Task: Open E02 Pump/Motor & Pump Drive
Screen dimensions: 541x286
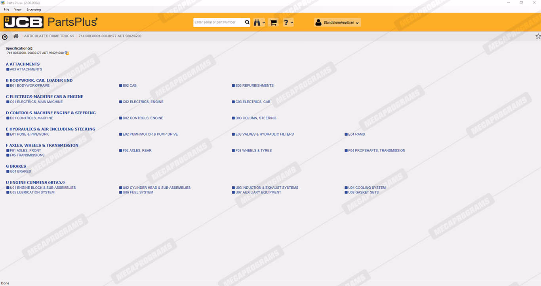Action: pos(149,134)
